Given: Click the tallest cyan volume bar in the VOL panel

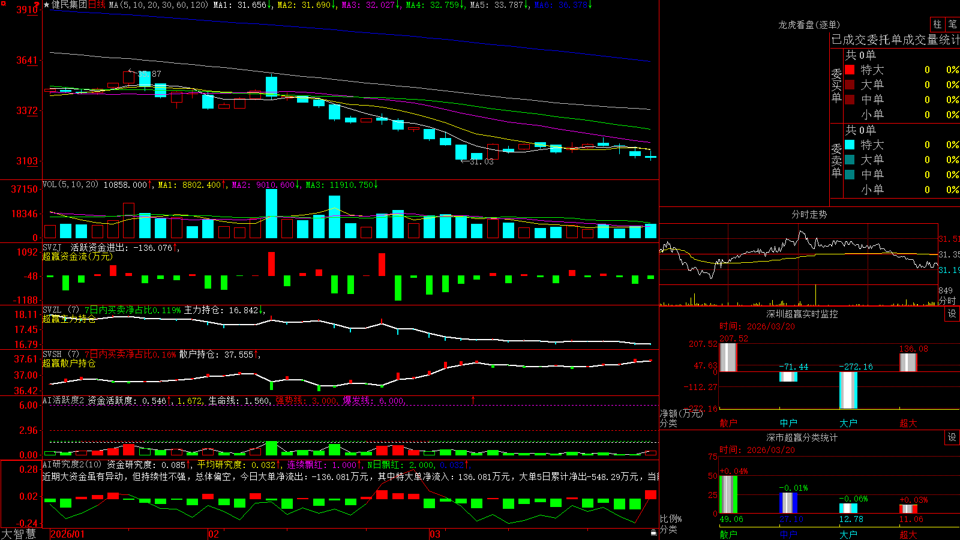Looking at the screenshot, I should coord(271,214).
